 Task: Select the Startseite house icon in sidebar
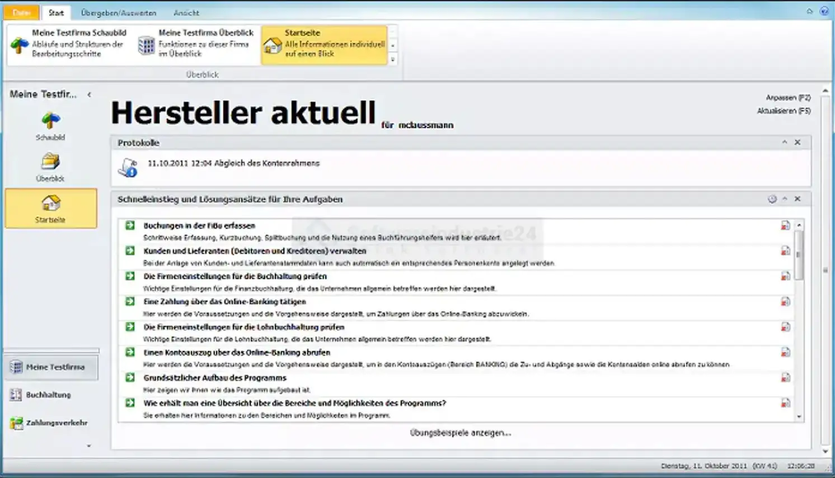coord(50,203)
